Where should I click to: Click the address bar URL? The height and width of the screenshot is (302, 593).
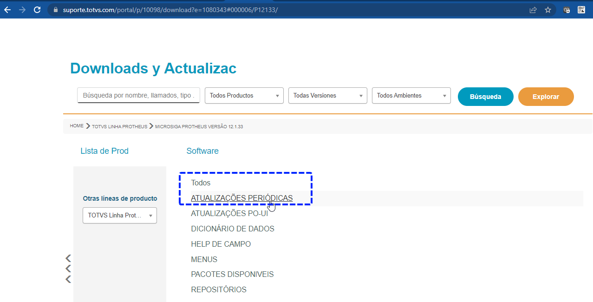(x=170, y=10)
